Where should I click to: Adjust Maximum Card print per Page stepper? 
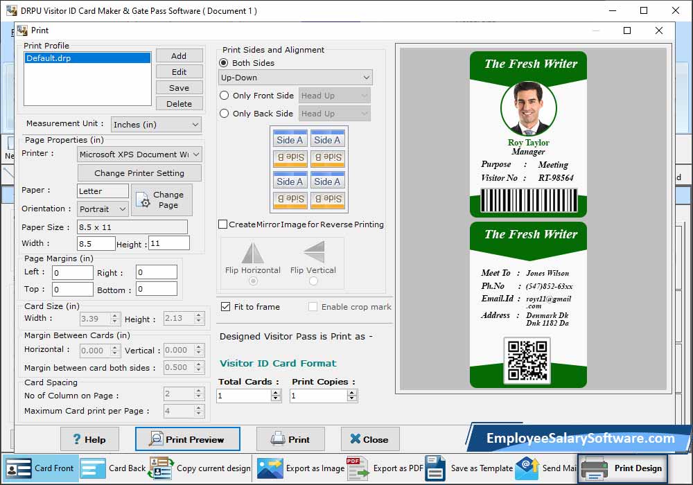click(199, 412)
